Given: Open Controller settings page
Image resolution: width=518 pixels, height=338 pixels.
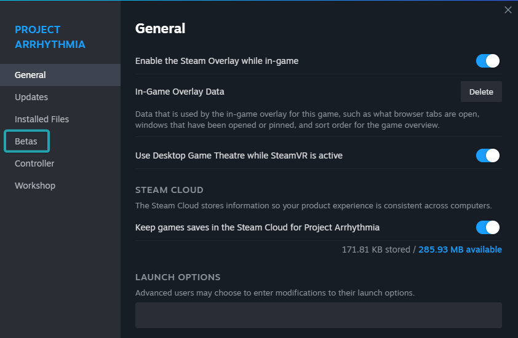Looking at the screenshot, I should click(34, 163).
